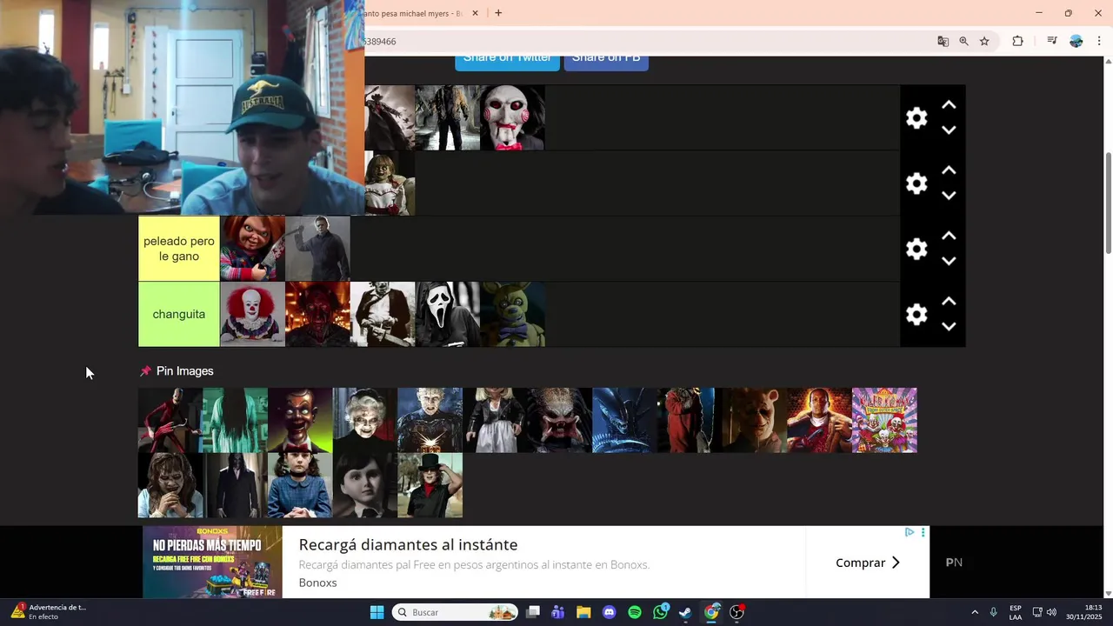Select the Michael Myers image
This screenshot has height=626, width=1113.
[x=318, y=249]
